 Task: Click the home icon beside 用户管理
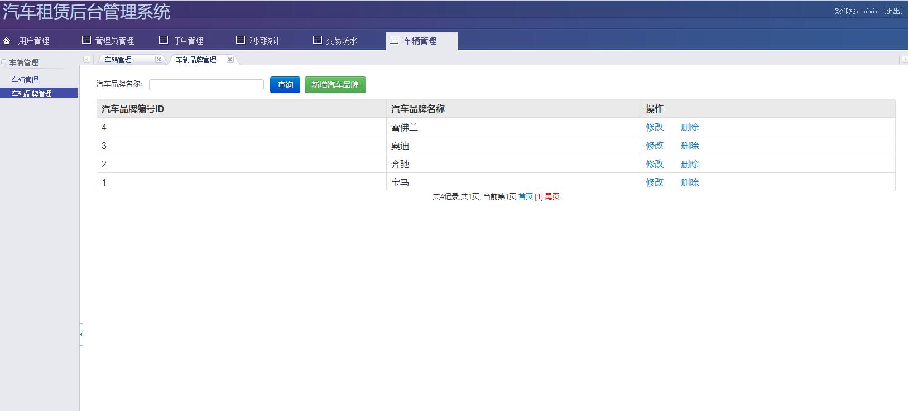[7, 41]
